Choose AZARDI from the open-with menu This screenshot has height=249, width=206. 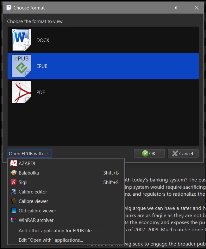coord(66,163)
